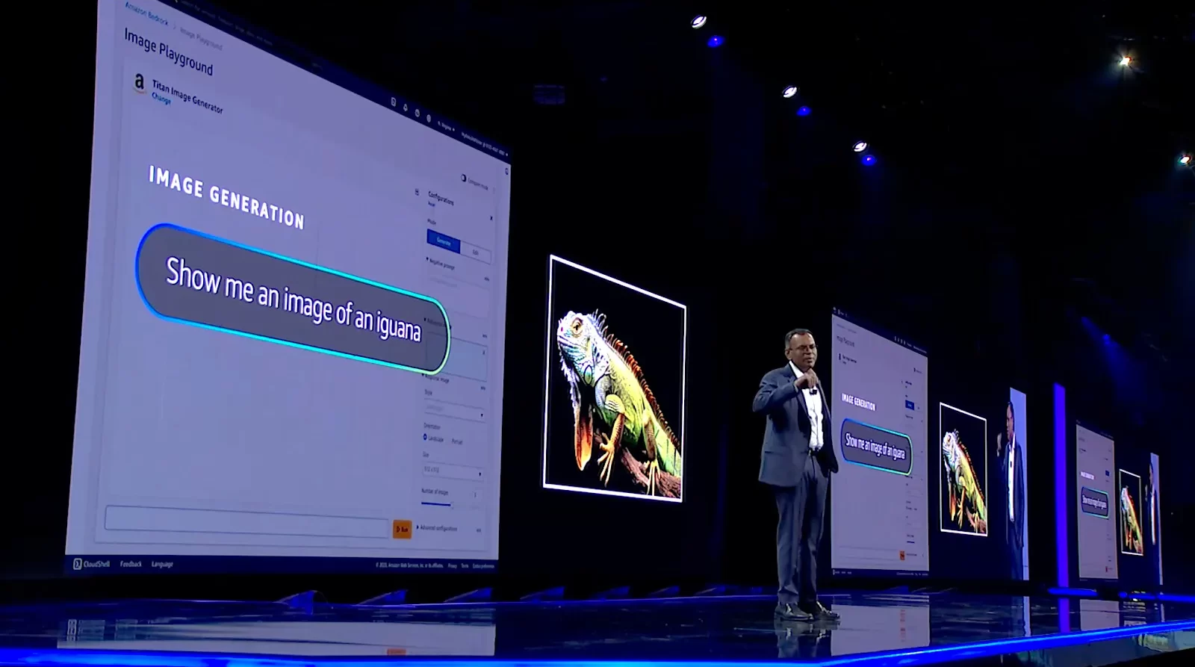The height and width of the screenshot is (667, 1195).
Task: Switch to the Edit mode tab
Action: [x=475, y=253]
